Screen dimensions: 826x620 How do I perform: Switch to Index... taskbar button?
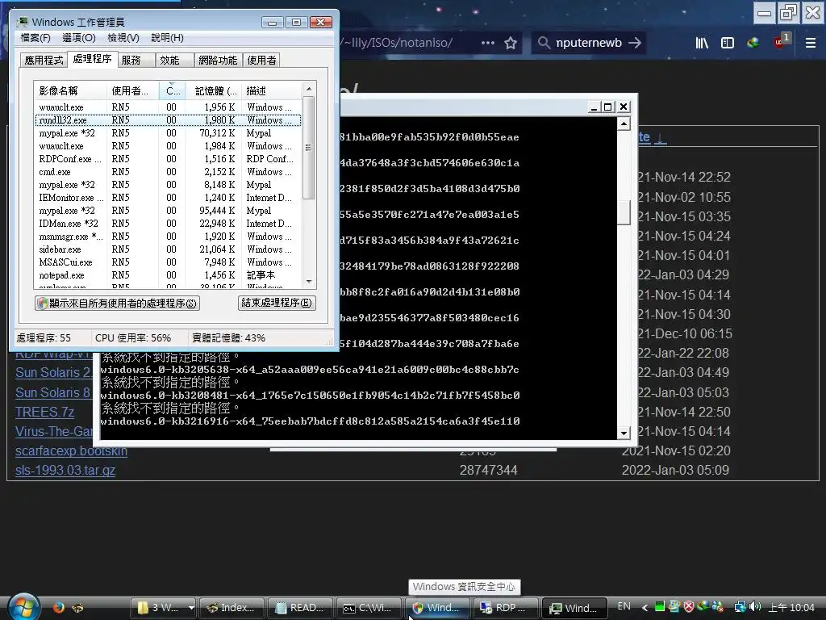[231, 607]
